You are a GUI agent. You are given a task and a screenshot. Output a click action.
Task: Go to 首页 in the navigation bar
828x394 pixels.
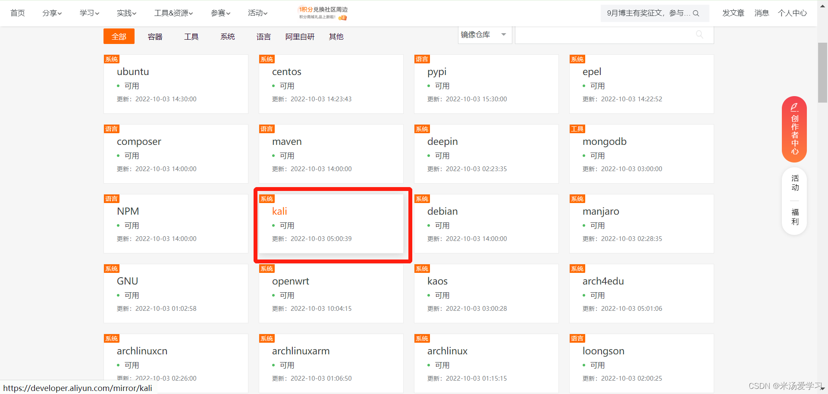pyautogui.click(x=18, y=13)
